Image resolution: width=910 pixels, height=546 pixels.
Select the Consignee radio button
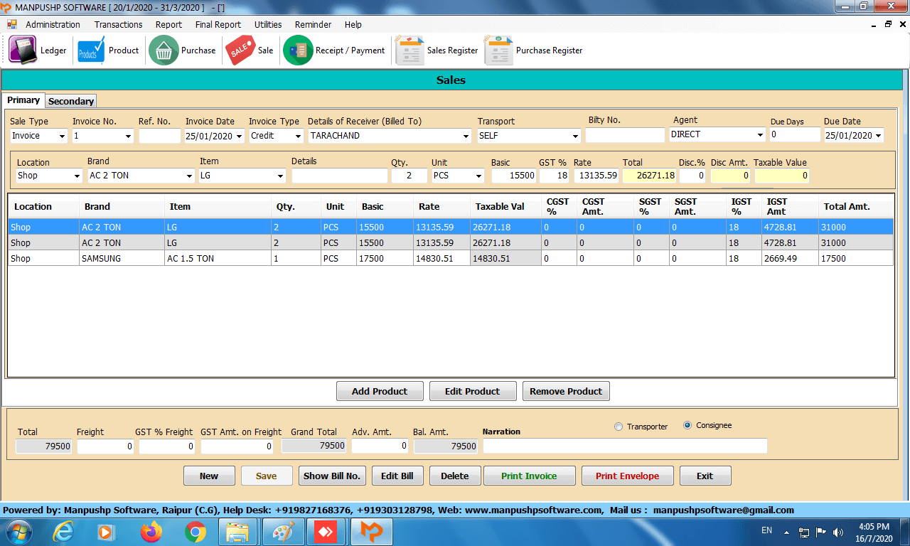[687, 425]
